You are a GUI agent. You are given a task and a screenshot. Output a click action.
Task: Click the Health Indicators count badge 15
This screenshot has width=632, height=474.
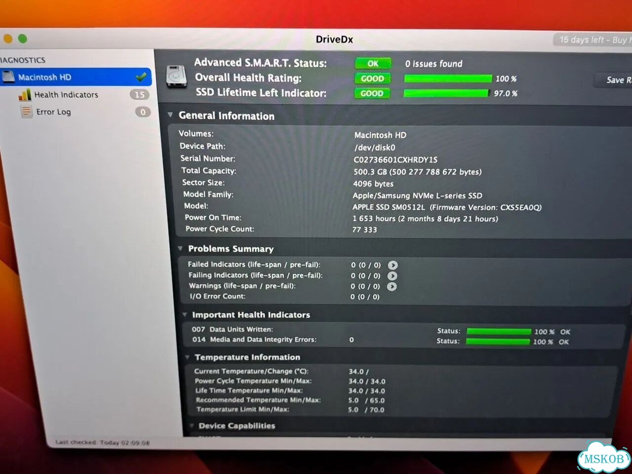[x=140, y=94]
